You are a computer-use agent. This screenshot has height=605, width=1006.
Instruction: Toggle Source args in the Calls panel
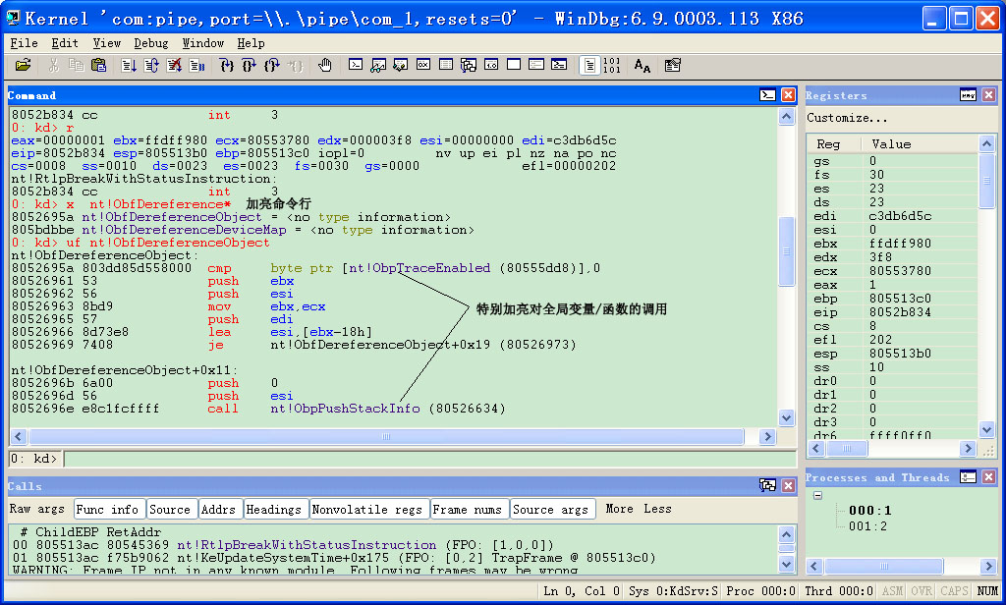click(x=552, y=510)
